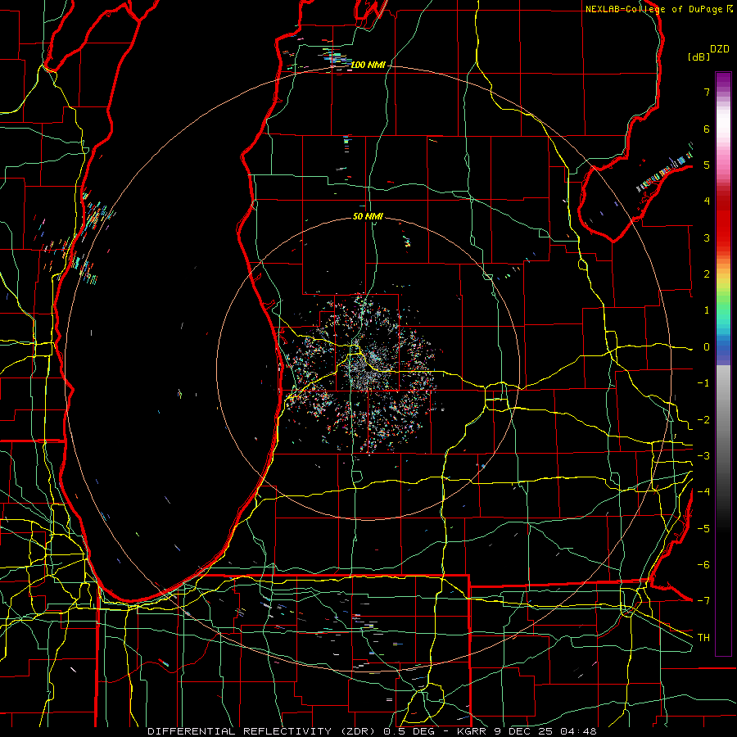Click the 7 value on the color scale
Screen dimensions: 737x737
point(707,92)
